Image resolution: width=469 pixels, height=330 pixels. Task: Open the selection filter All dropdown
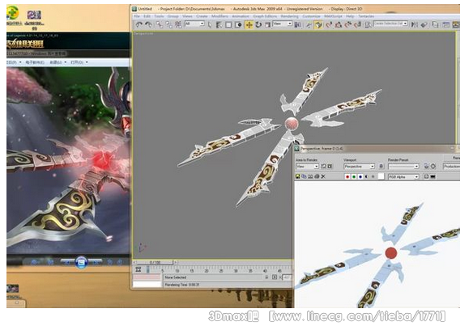(x=194, y=23)
